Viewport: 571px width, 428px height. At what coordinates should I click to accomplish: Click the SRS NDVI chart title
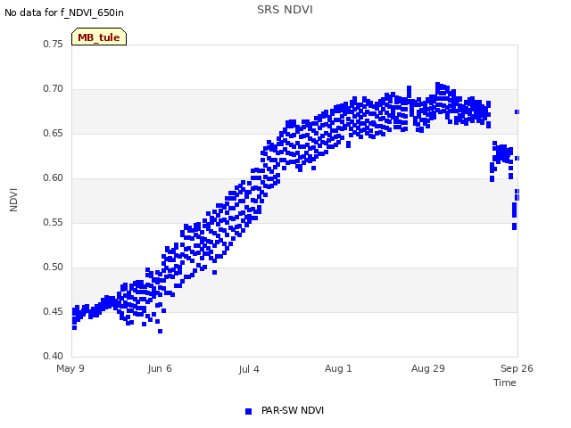285,10
